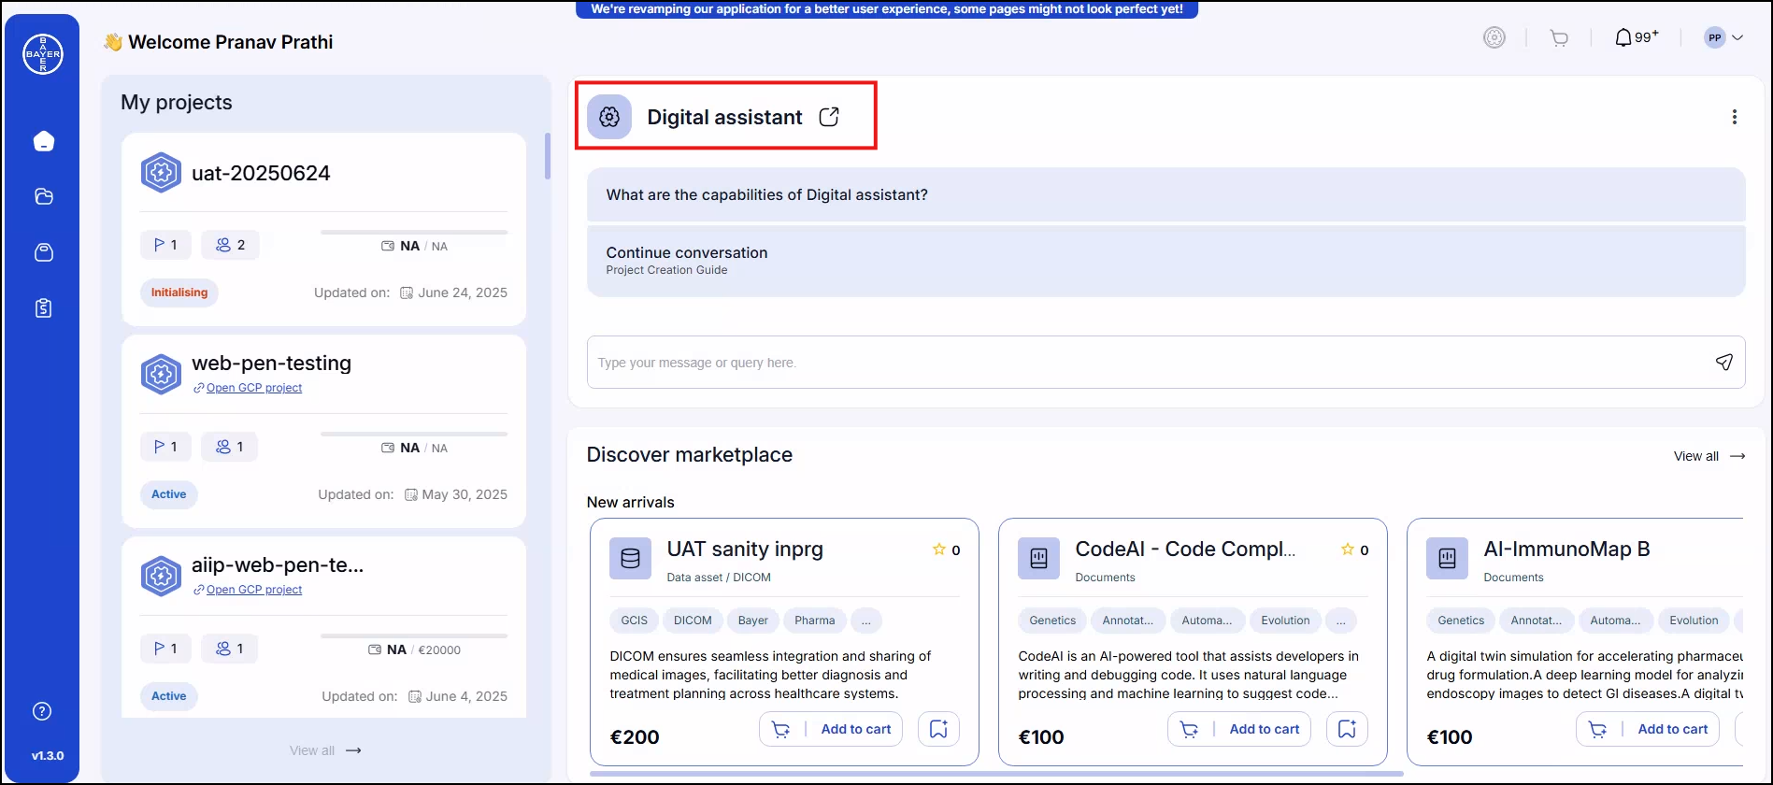The width and height of the screenshot is (1773, 785).
Task: Click the Bayer logo in sidebar
Action: (43, 55)
